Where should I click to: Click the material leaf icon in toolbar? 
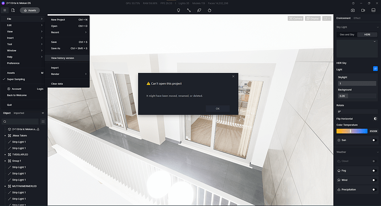(x=199, y=10)
